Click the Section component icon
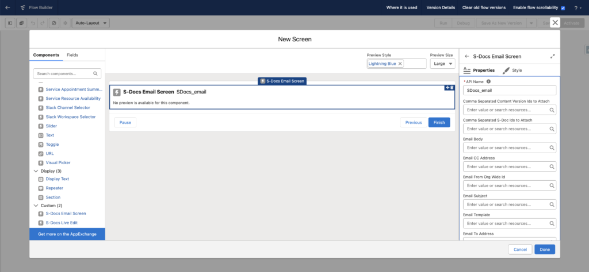This screenshot has width=589, height=272. (x=41, y=197)
